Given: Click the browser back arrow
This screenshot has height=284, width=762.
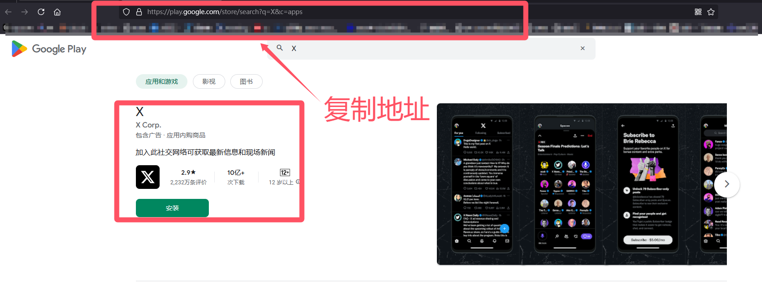Looking at the screenshot, I should click(8, 12).
